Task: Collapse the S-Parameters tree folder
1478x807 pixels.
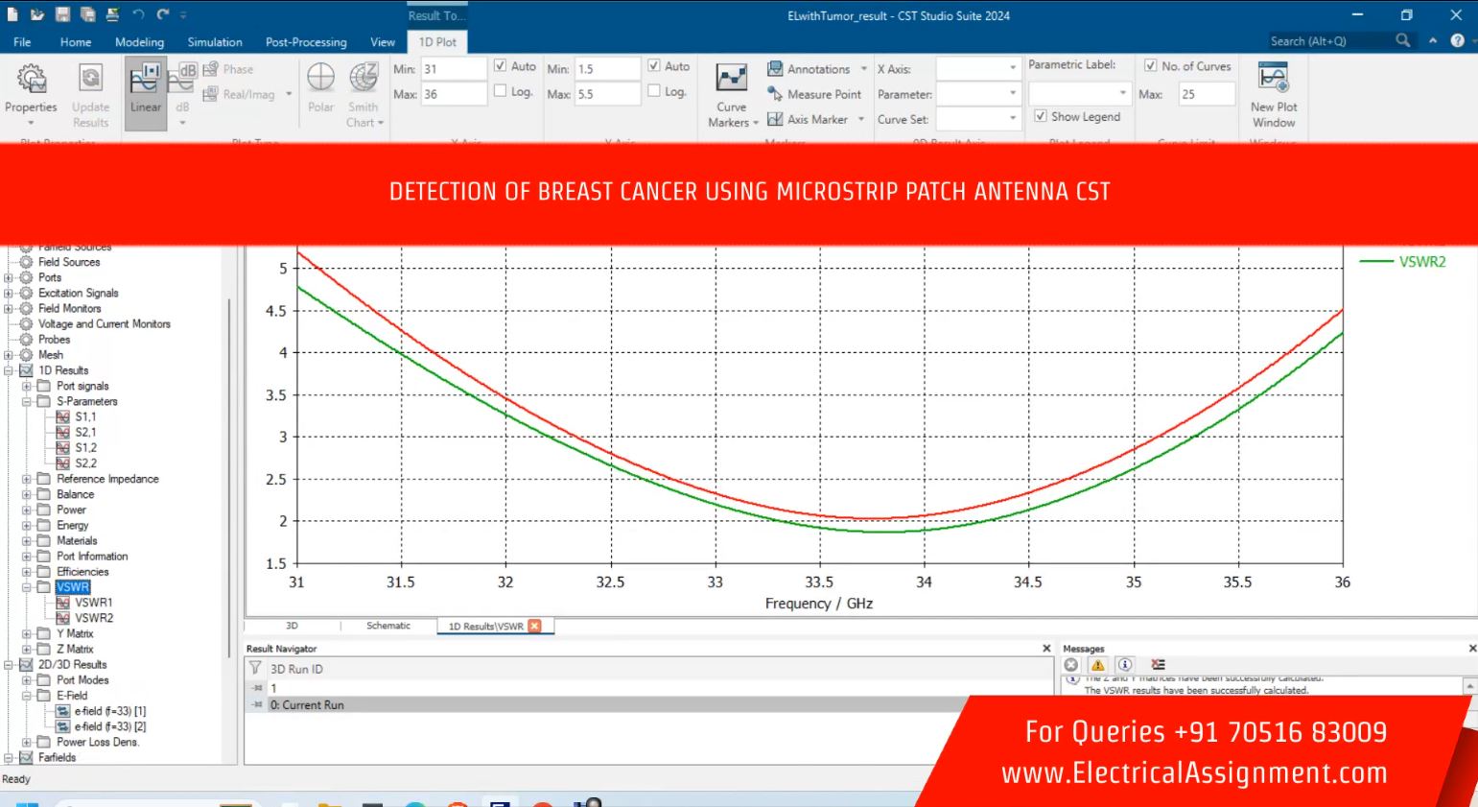Action: [28, 401]
